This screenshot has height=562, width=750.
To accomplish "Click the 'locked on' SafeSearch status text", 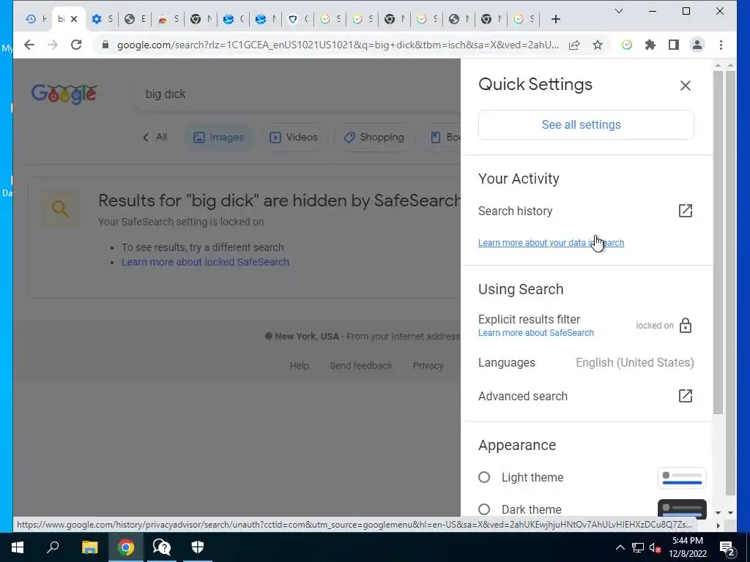I will [654, 326].
